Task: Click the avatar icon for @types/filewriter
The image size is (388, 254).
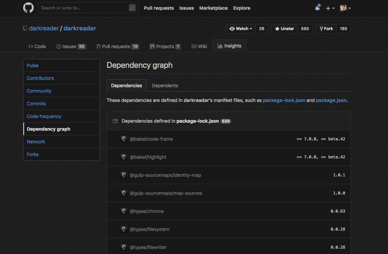Action: coord(124,247)
